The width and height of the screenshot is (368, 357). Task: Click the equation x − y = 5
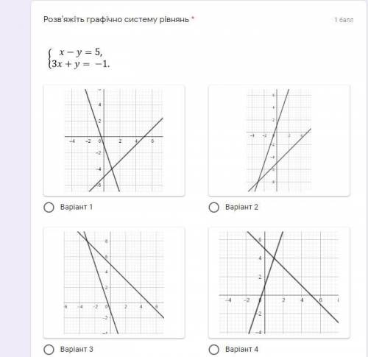click(81, 52)
